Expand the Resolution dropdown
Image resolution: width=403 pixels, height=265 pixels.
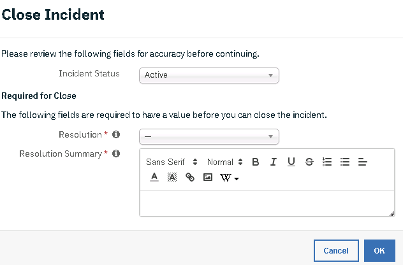coord(209,136)
